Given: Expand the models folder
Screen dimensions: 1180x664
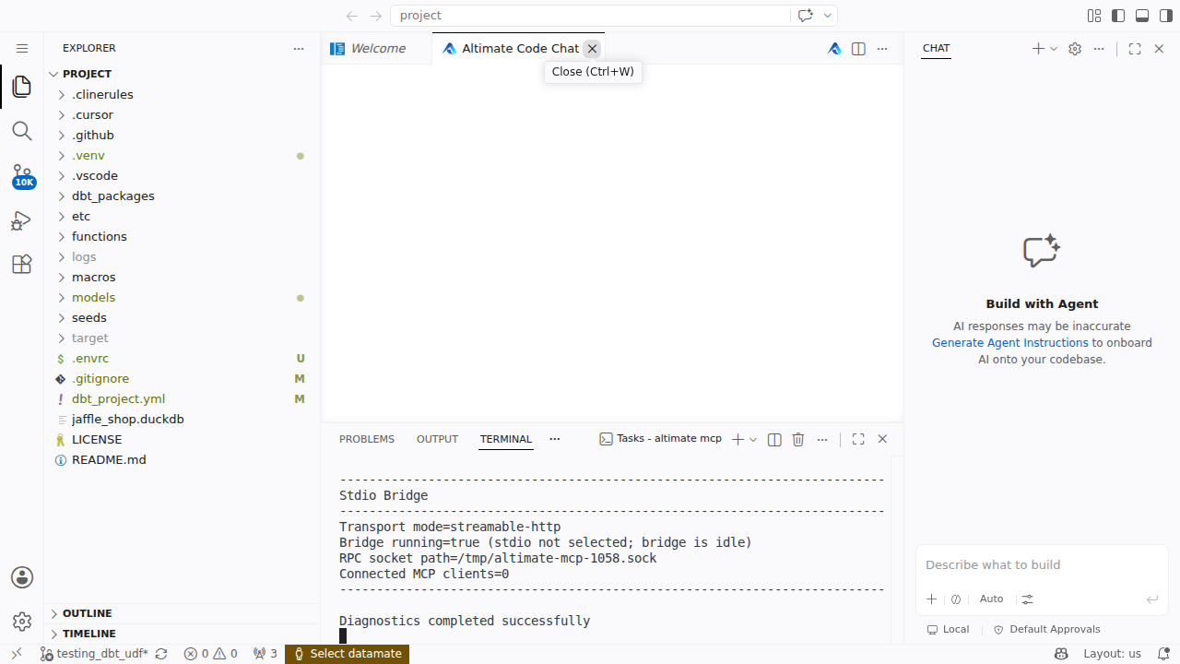Looking at the screenshot, I should (x=183, y=297).
